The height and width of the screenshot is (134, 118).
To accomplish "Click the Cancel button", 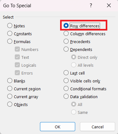I will pos(98,127).
